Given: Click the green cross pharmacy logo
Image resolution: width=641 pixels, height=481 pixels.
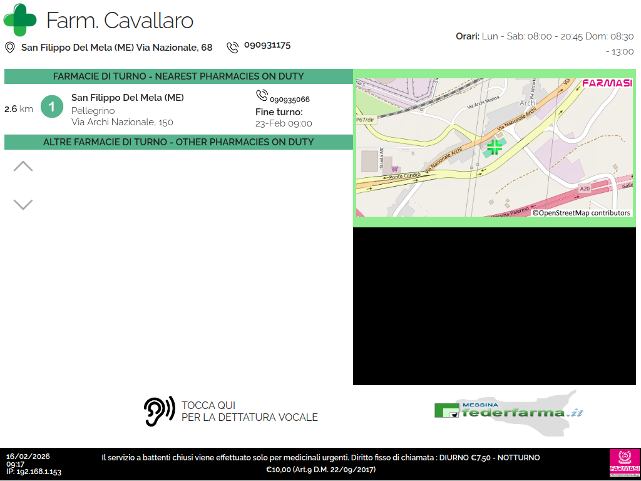Looking at the screenshot, I should tap(20, 20).
